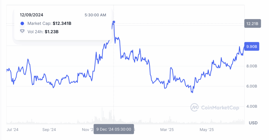Screen dimensions: 269x140
Task: Click the Vol 24h legend icon
Action: 22,31
